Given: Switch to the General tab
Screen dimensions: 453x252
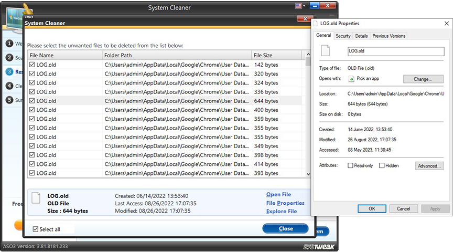Looking at the screenshot, I should (x=323, y=35).
